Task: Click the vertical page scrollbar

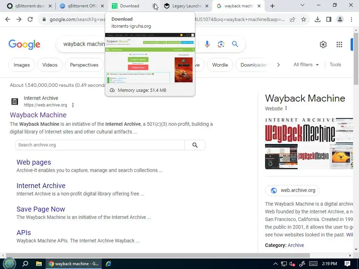Action: tap(356, 59)
